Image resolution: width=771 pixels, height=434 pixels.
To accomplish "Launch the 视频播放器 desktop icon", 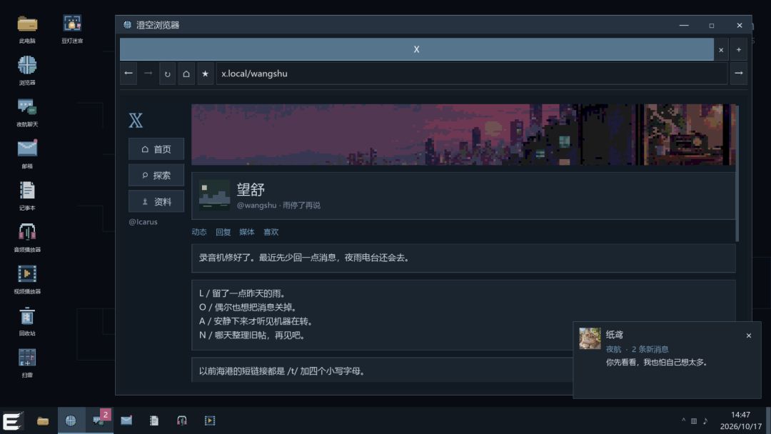I will pos(27,280).
